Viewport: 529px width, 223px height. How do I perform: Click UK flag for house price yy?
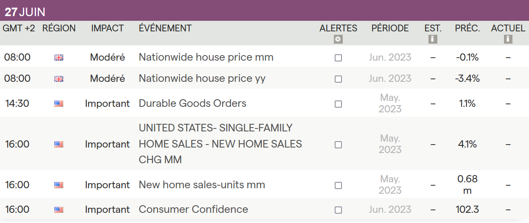[x=59, y=79]
